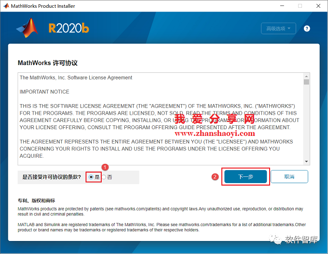The height and width of the screenshot is (254, 328).
Task: Click the help question mark icon
Action: [307, 28]
